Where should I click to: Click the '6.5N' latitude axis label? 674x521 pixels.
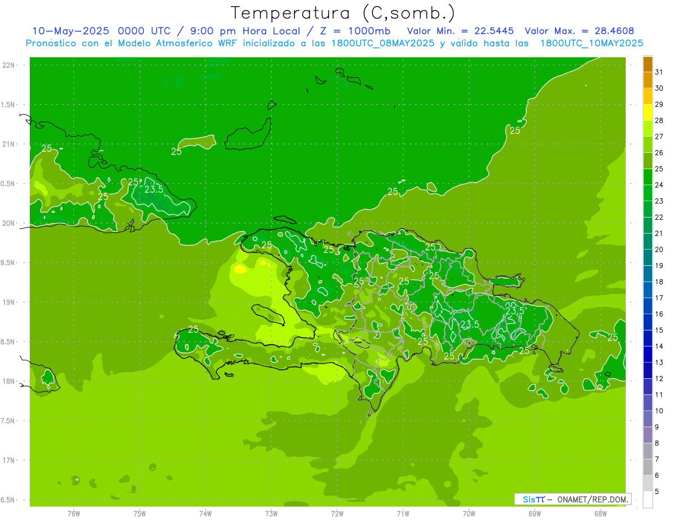tap(8, 500)
